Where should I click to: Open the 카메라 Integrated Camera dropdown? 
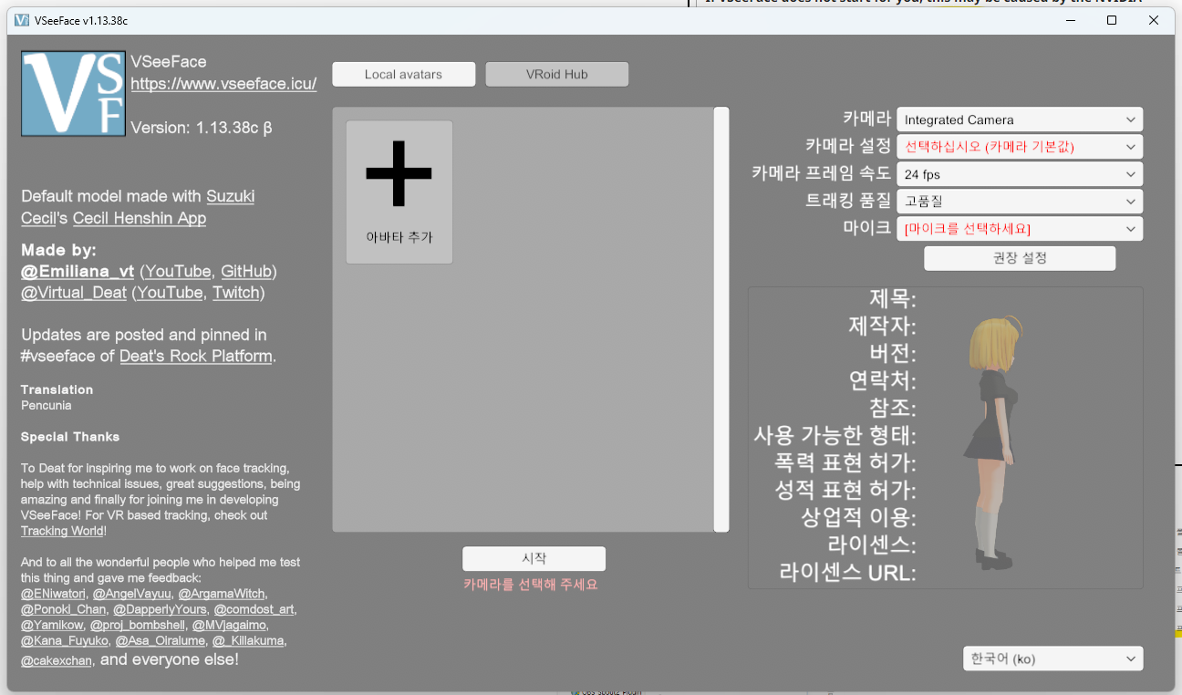1020,119
